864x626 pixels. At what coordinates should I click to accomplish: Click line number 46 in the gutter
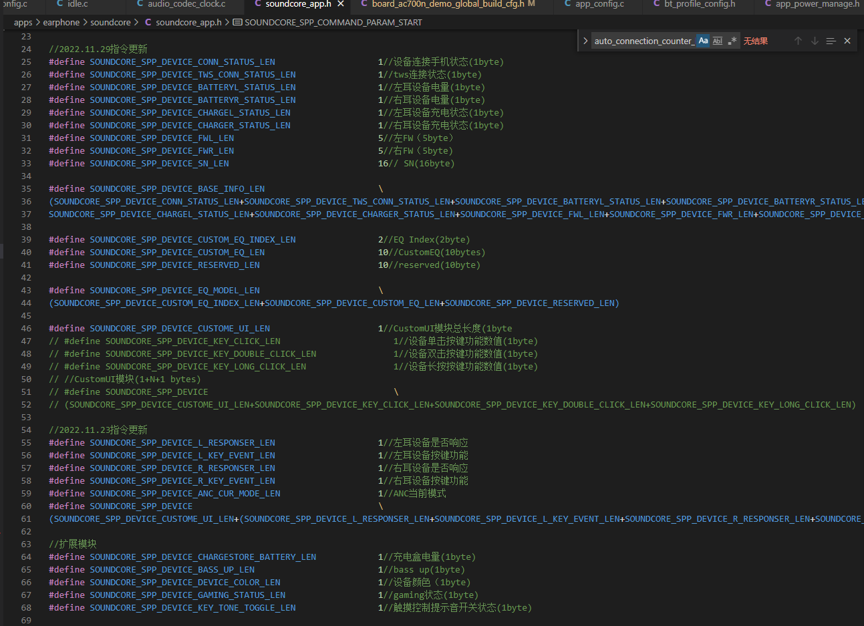coord(26,329)
